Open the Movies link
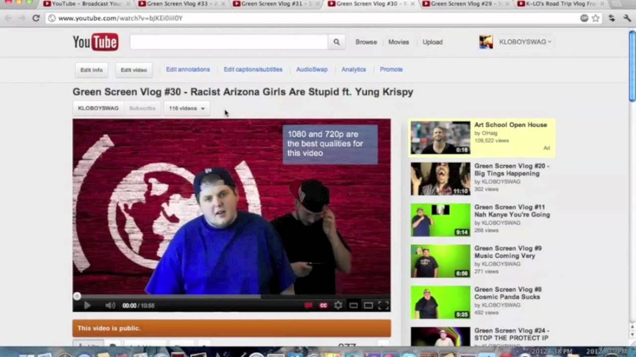The height and width of the screenshot is (357, 636). [x=398, y=42]
